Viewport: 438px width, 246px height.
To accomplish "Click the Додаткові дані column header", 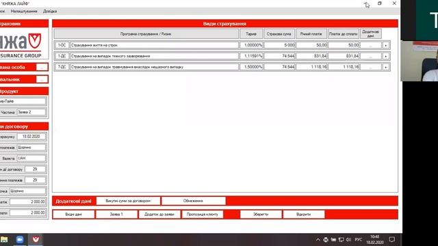I will pyautogui.click(x=371, y=33).
